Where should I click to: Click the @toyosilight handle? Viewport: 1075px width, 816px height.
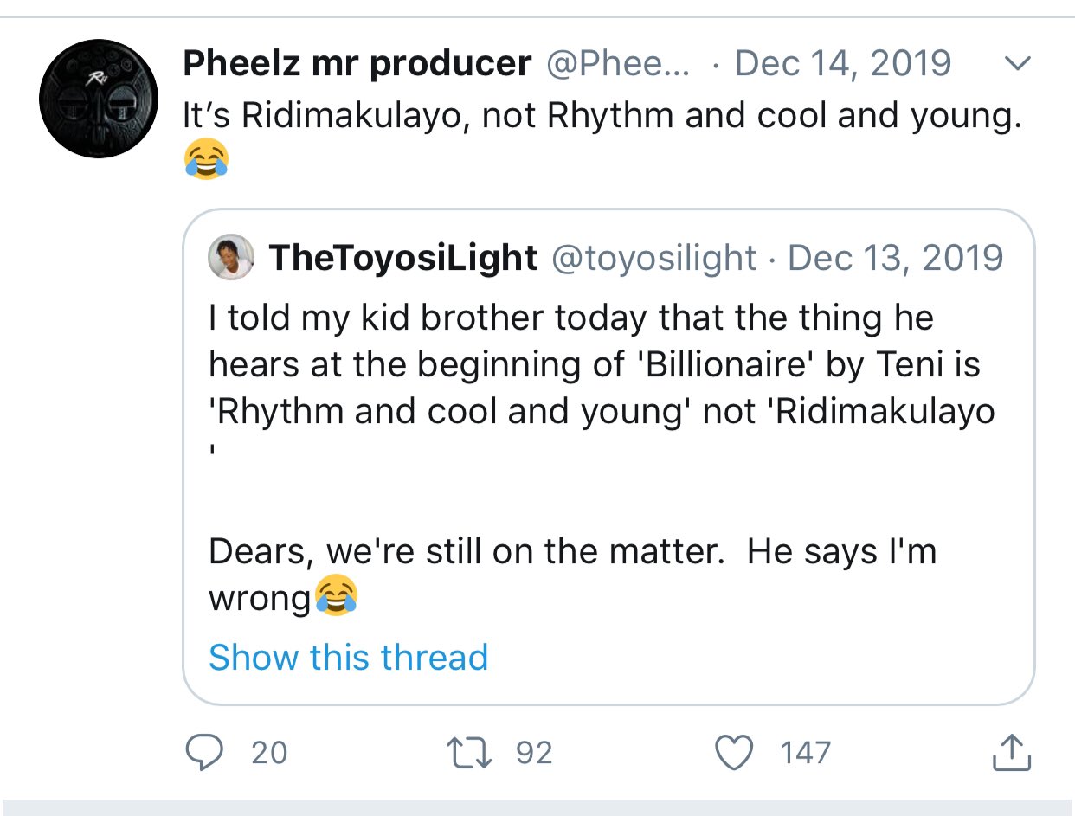pos(653,258)
